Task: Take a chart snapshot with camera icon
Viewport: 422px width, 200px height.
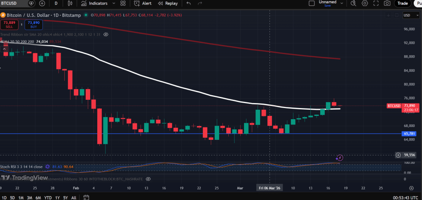Action: [387, 3]
